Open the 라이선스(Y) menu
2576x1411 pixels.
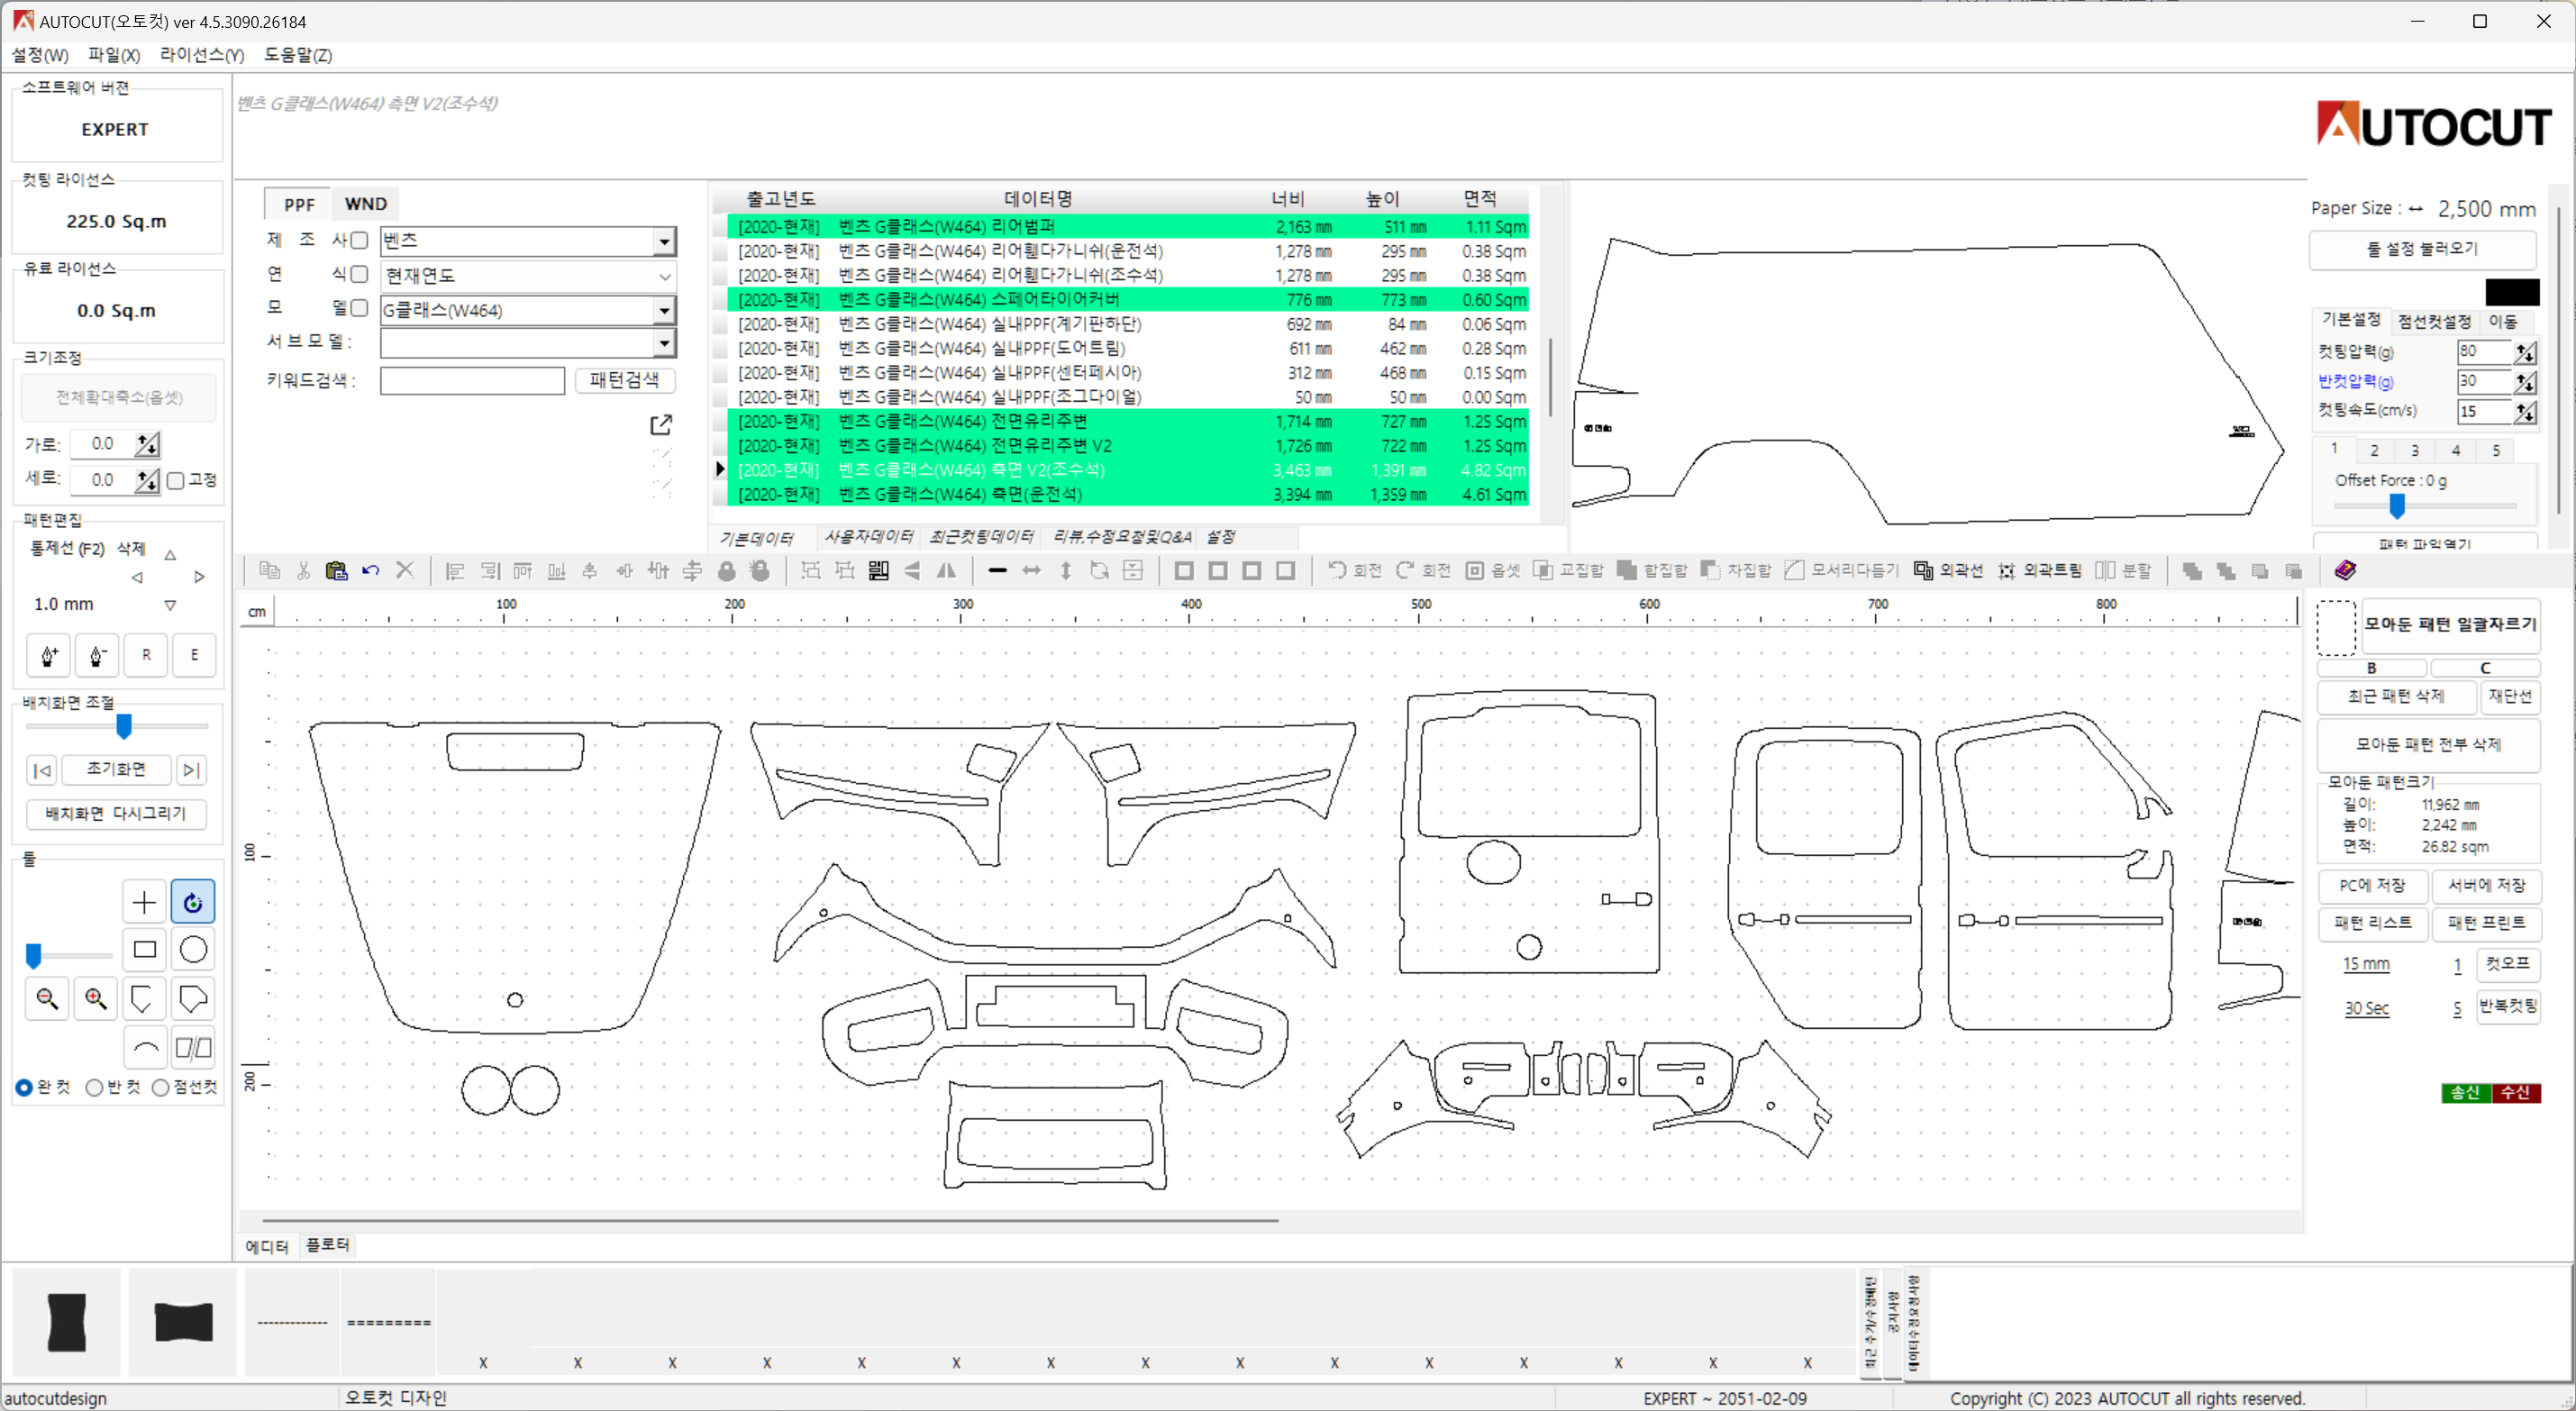pos(202,55)
